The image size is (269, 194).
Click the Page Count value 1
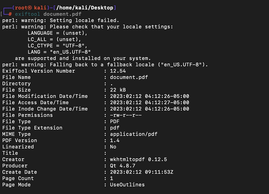pyautogui.click(x=111, y=179)
